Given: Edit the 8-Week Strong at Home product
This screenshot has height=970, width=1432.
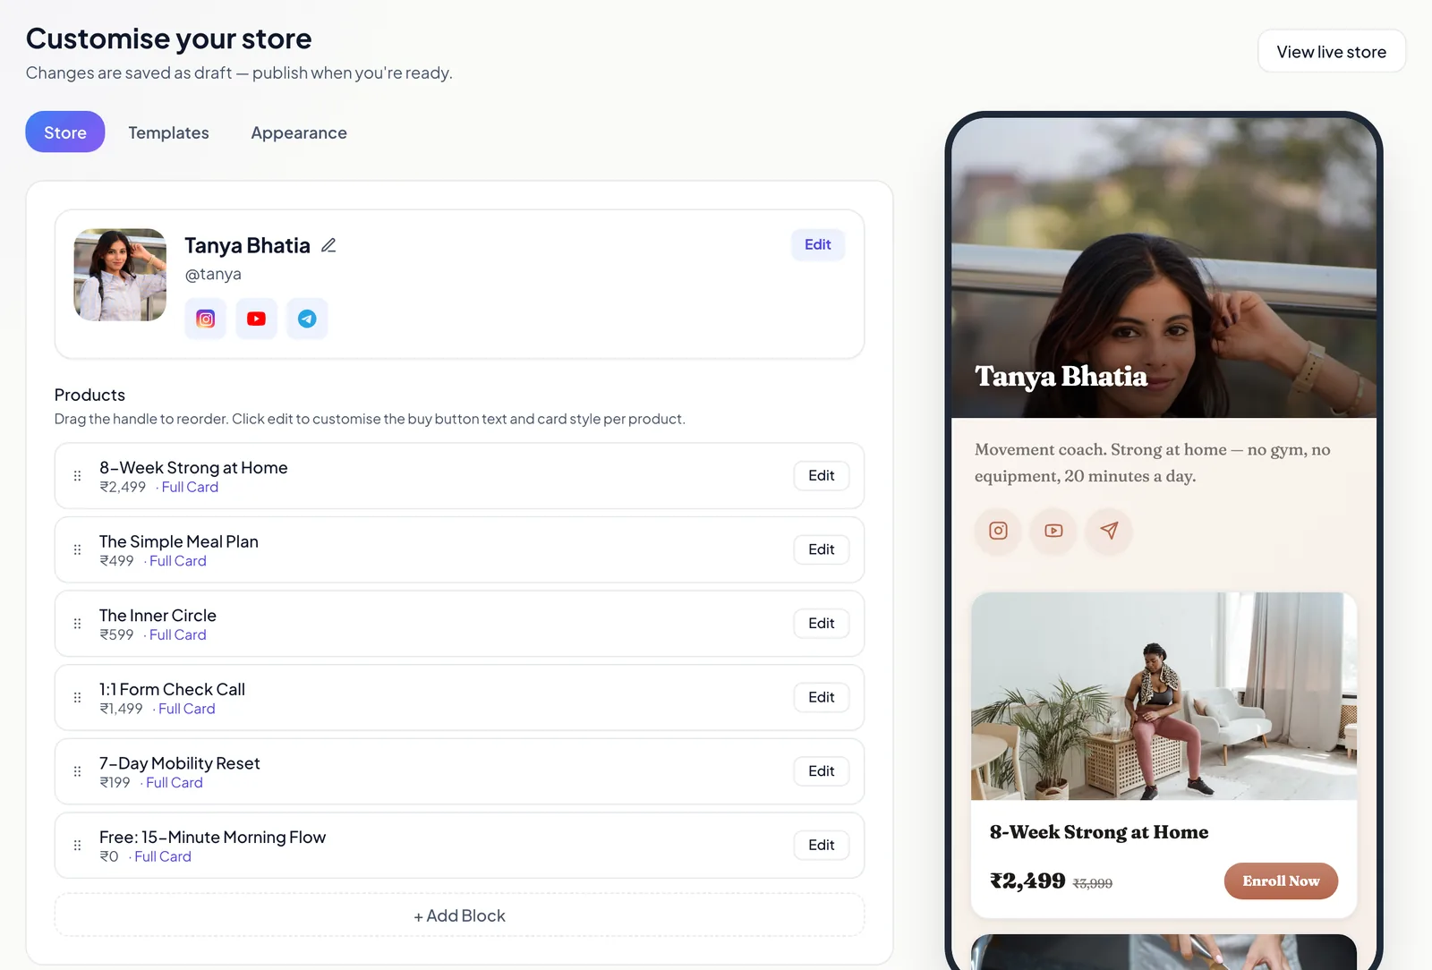Looking at the screenshot, I should click(821, 475).
